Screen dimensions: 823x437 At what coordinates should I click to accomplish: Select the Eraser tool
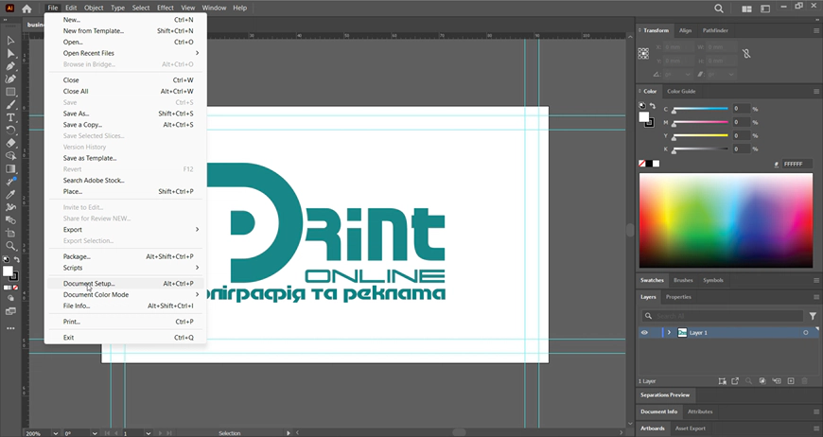10,143
